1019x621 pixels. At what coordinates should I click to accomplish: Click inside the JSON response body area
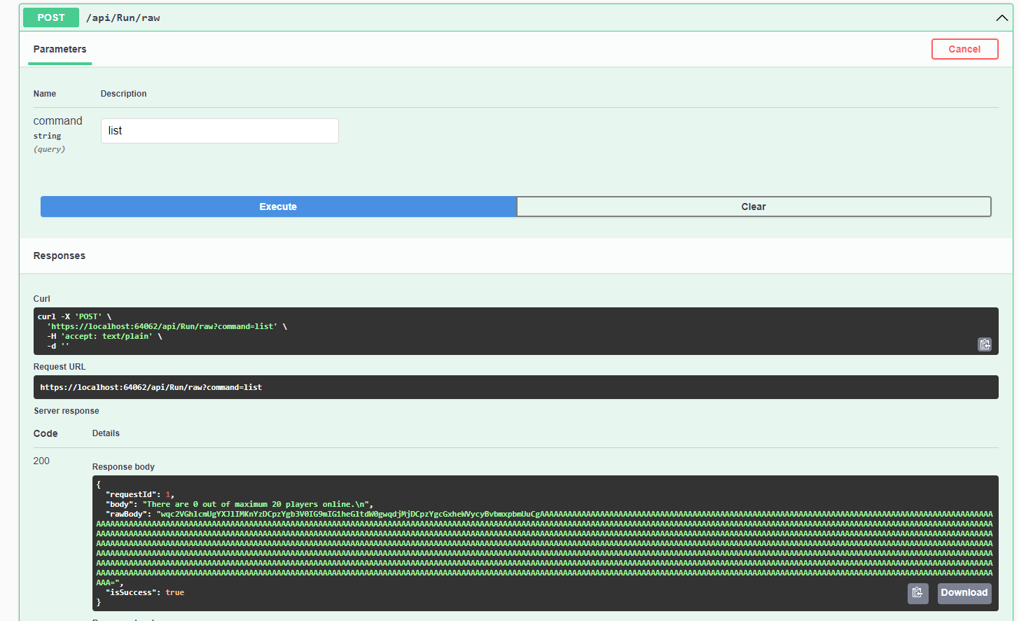click(490, 532)
